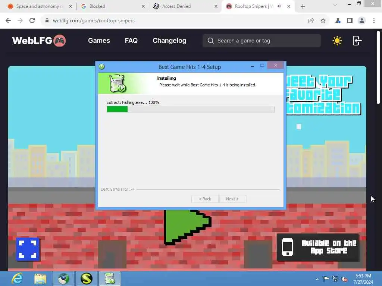This screenshot has height=286, width=382.
Task: Open the Chrome three-dot menu
Action: point(374,21)
